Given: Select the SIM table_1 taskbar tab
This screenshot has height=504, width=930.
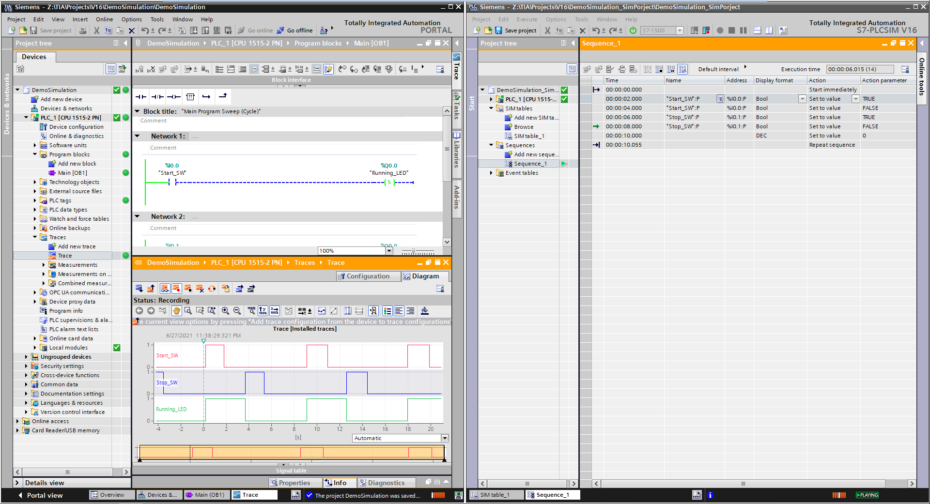Looking at the screenshot, I should click(496, 495).
